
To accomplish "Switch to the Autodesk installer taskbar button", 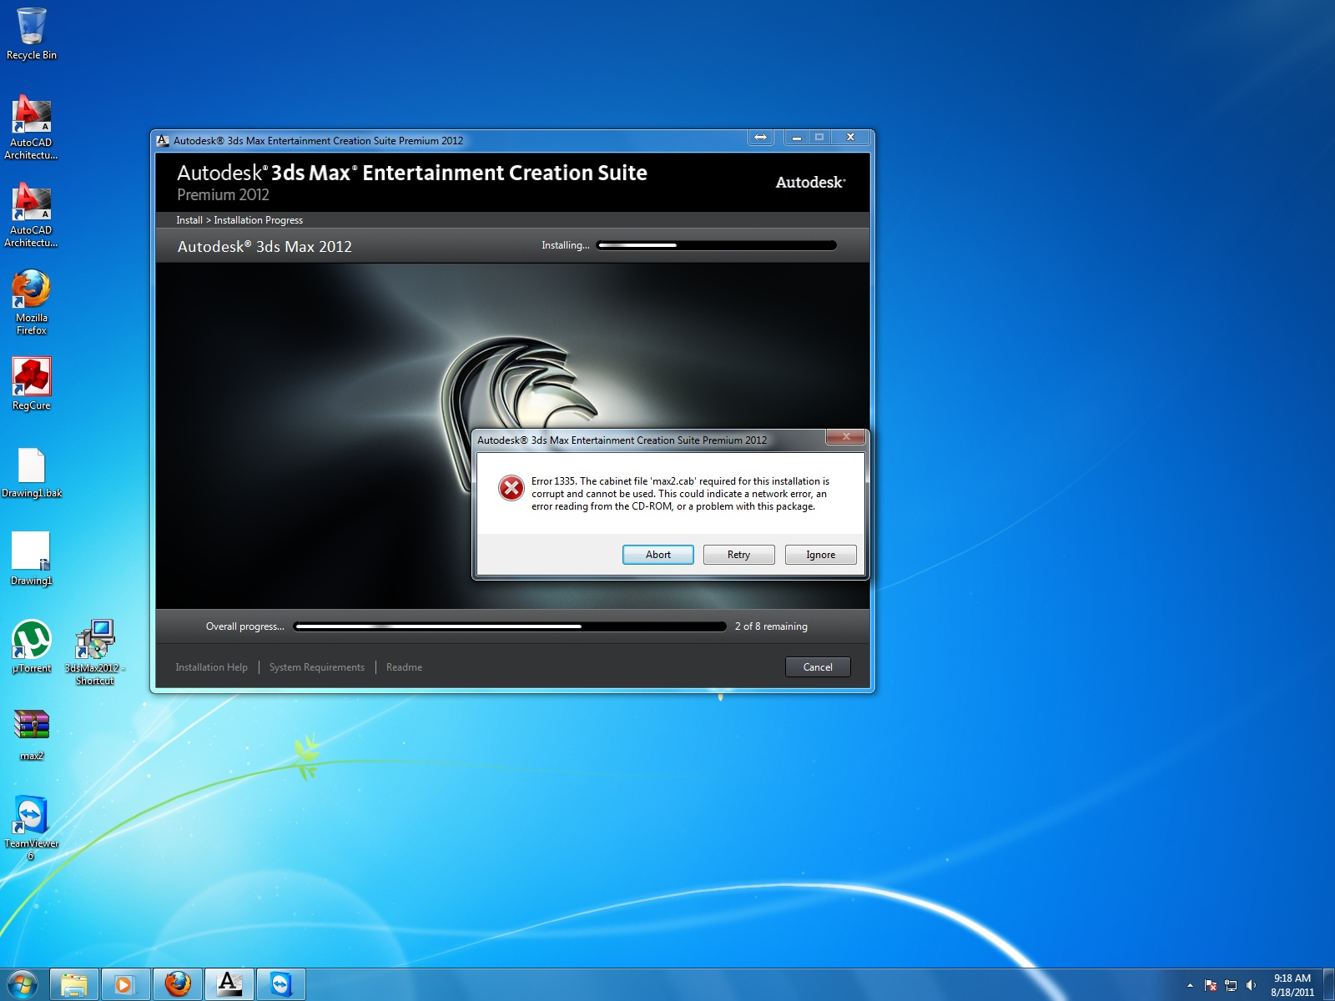I will (x=229, y=984).
